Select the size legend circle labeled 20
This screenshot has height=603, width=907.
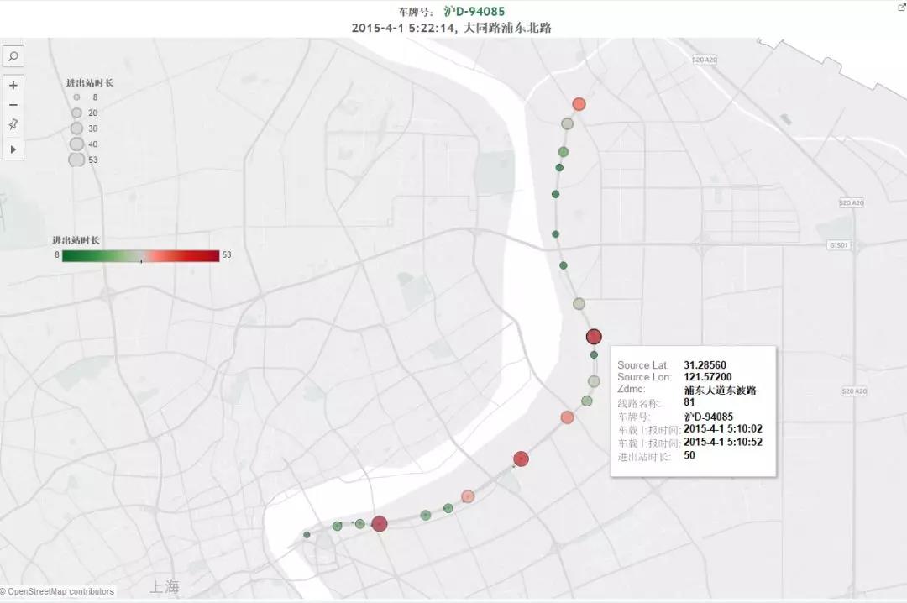[x=76, y=113]
